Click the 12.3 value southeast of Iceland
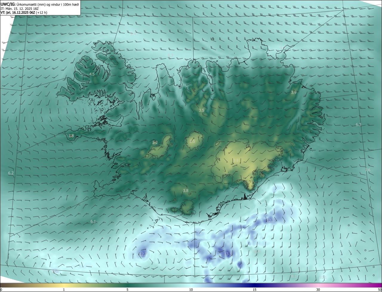The width and height of the screenshot is (382, 292). (270, 220)
